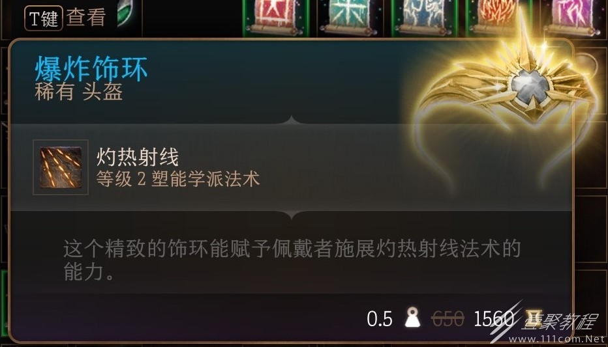Click the crossed-out 650 price
Image resolution: width=608 pixels, height=347 pixels.
pyautogui.click(x=448, y=319)
